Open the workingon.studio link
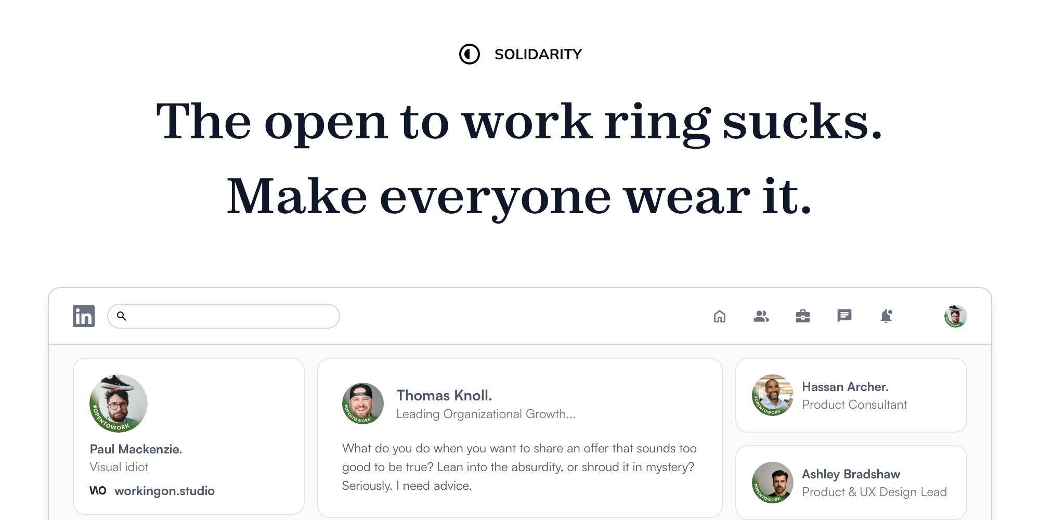 (x=164, y=491)
